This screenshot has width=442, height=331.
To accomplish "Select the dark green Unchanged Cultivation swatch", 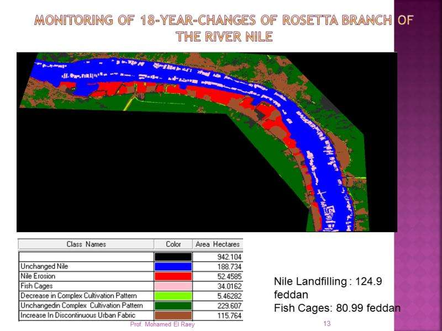I will click(x=173, y=306).
